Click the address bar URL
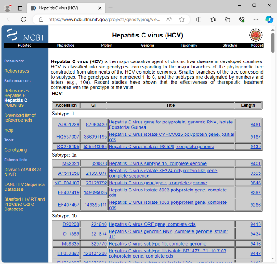The image size is (277, 264). [104, 19]
